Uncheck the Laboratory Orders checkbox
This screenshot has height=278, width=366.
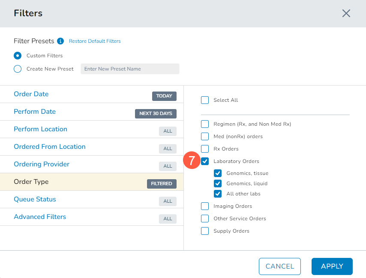[205, 161]
